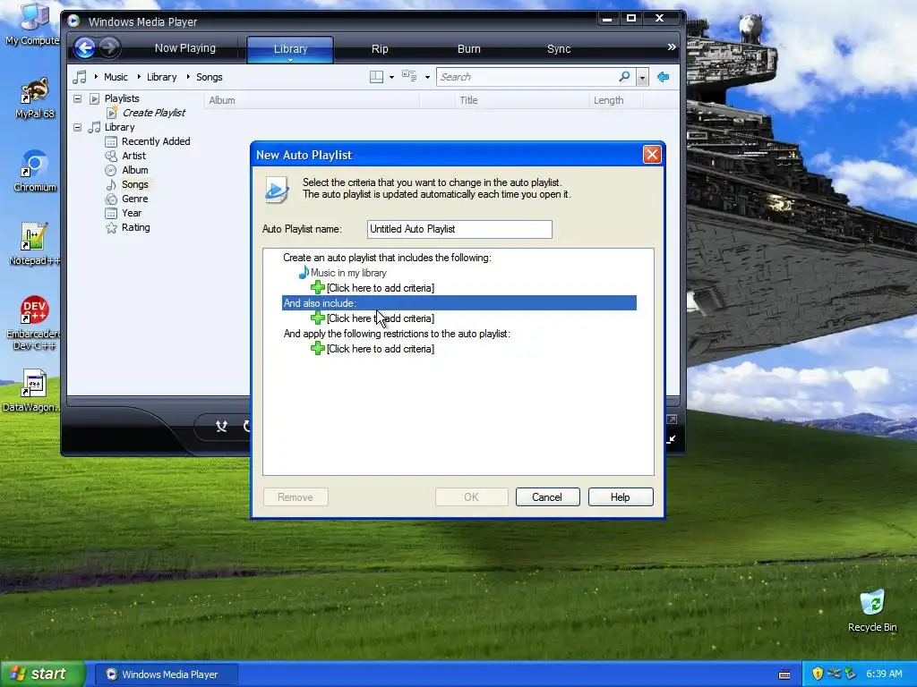This screenshot has height=687, width=917.
Task: Close the New Auto Playlist dialog
Action: pyautogui.click(x=652, y=154)
